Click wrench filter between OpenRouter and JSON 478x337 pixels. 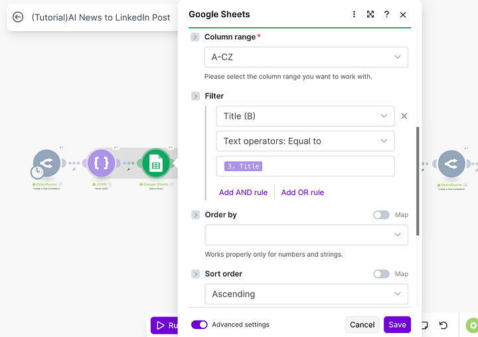[74, 169]
